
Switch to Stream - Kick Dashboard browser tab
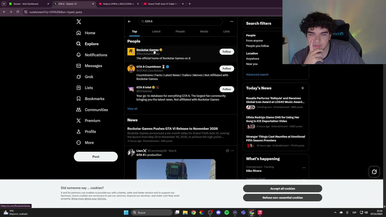(28, 4)
